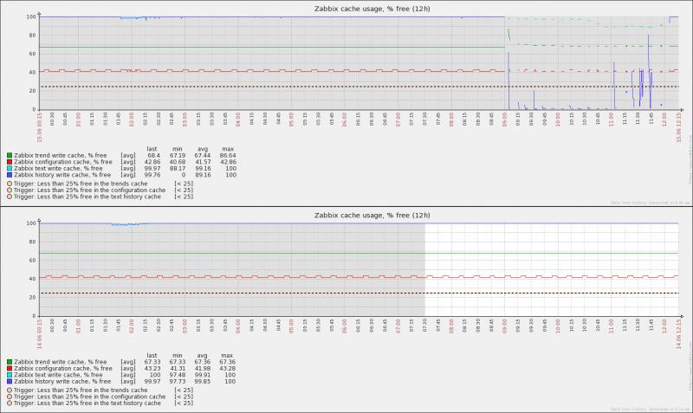This screenshot has width=693, height=413.
Task: Click the trend cache max value 86.64
Action: pyautogui.click(x=228, y=156)
